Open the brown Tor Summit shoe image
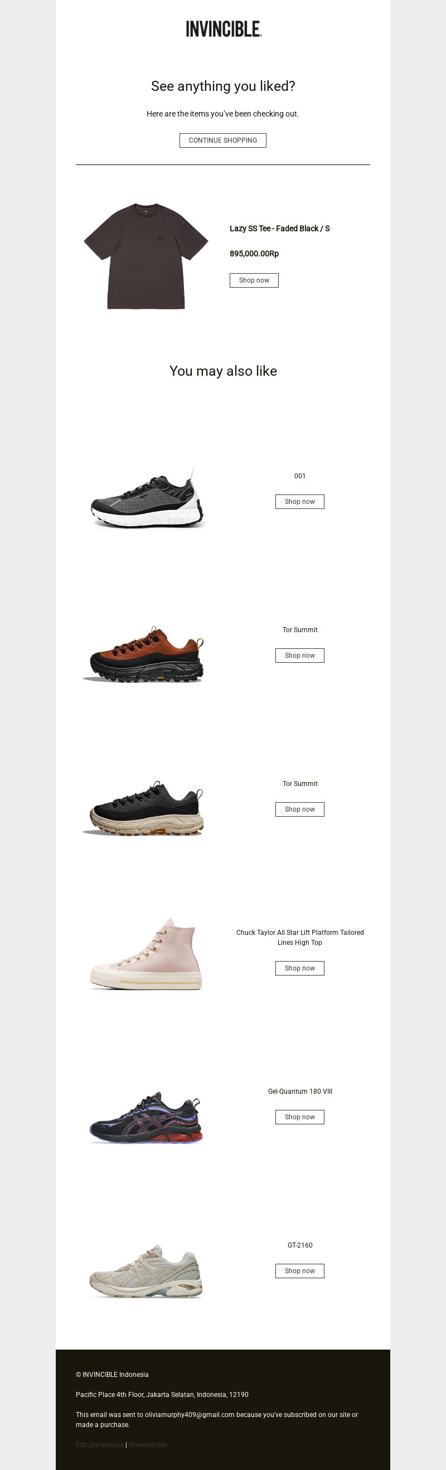This screenshot has height=1470, width=446. click(x=146, y=653)
